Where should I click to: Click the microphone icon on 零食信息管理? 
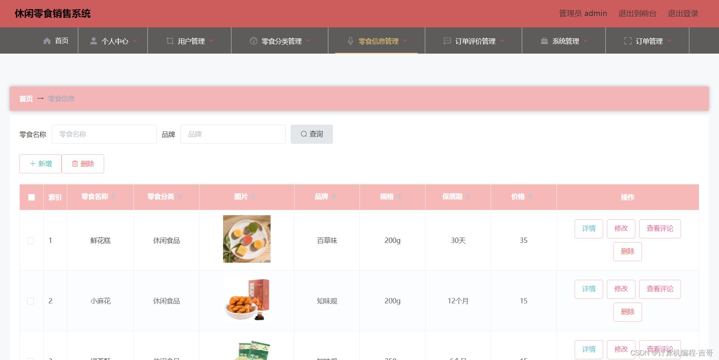point(350,41)
